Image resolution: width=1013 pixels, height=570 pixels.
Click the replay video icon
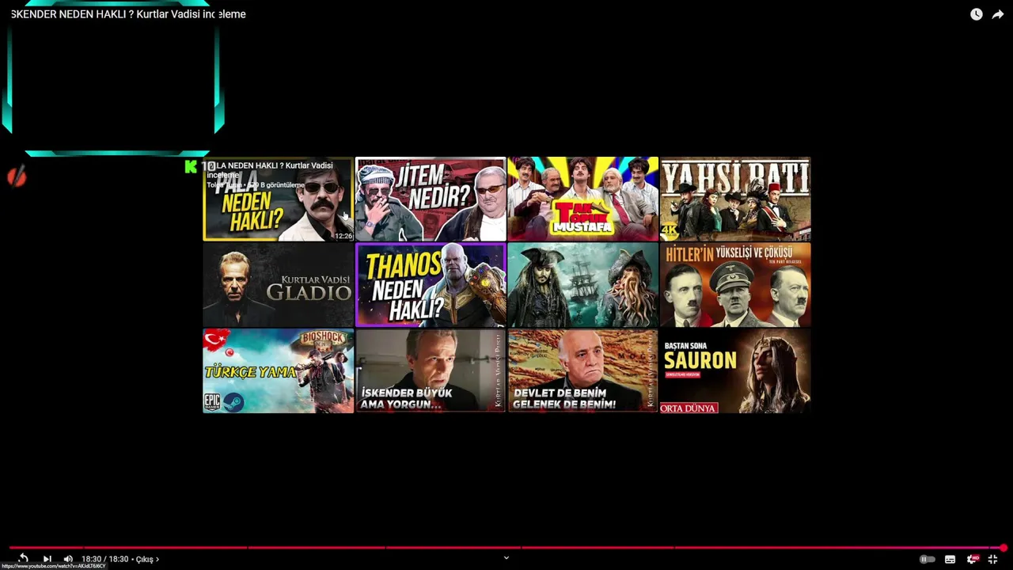click(x=23, y=559)
